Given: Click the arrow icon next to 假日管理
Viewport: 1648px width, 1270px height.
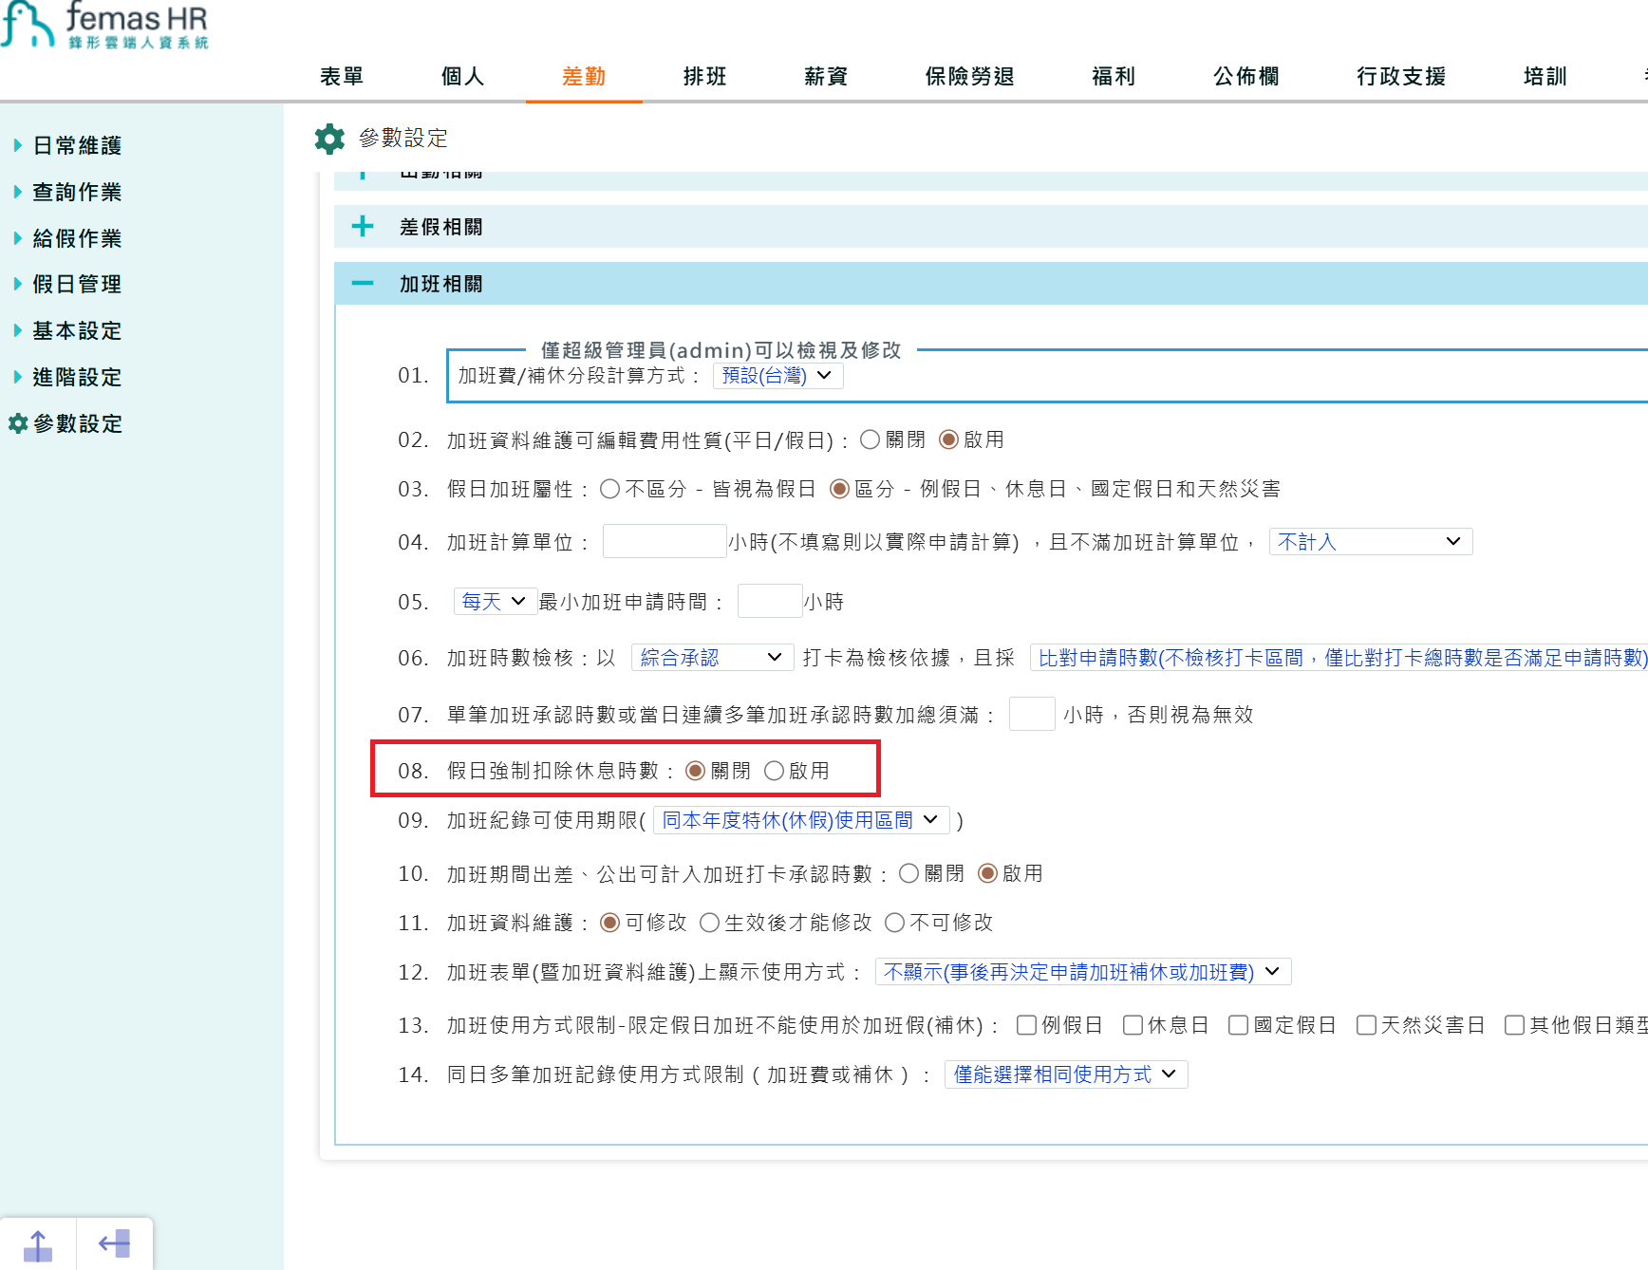Looking at the screenshot, I should [17, 284].
